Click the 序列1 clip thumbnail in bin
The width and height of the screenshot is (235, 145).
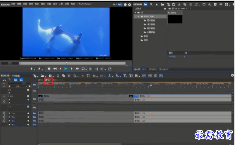pyautogui.click(x=175, y=19)
